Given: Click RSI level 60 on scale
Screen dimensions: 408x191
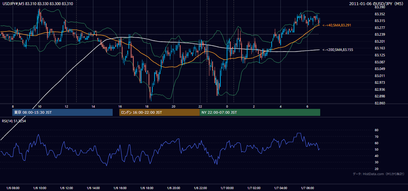Looking at the screenshot, I should [376, 143].
